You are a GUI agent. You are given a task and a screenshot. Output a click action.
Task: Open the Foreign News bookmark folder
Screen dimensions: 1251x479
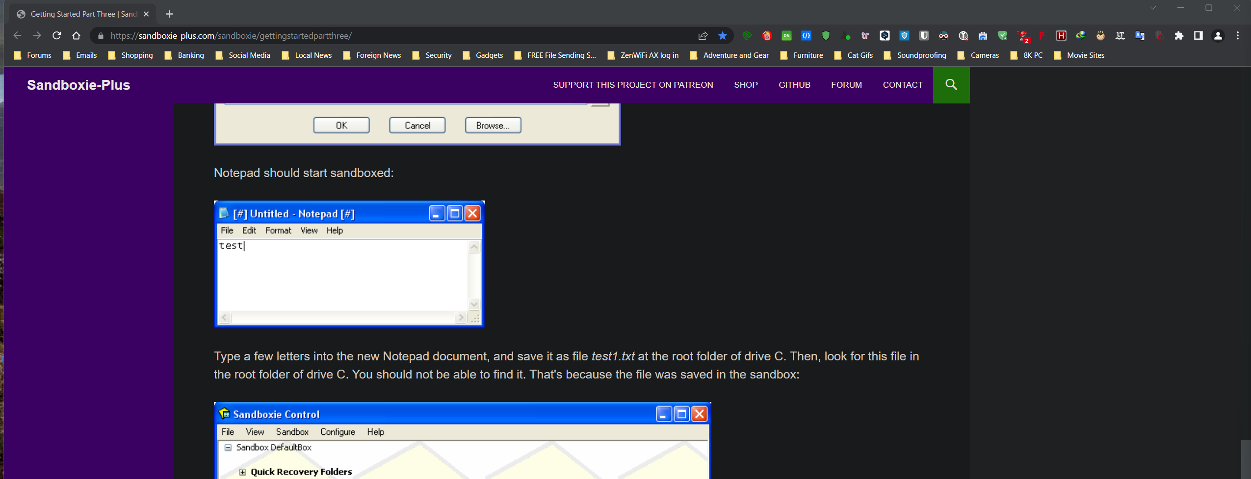pos(372,55)
